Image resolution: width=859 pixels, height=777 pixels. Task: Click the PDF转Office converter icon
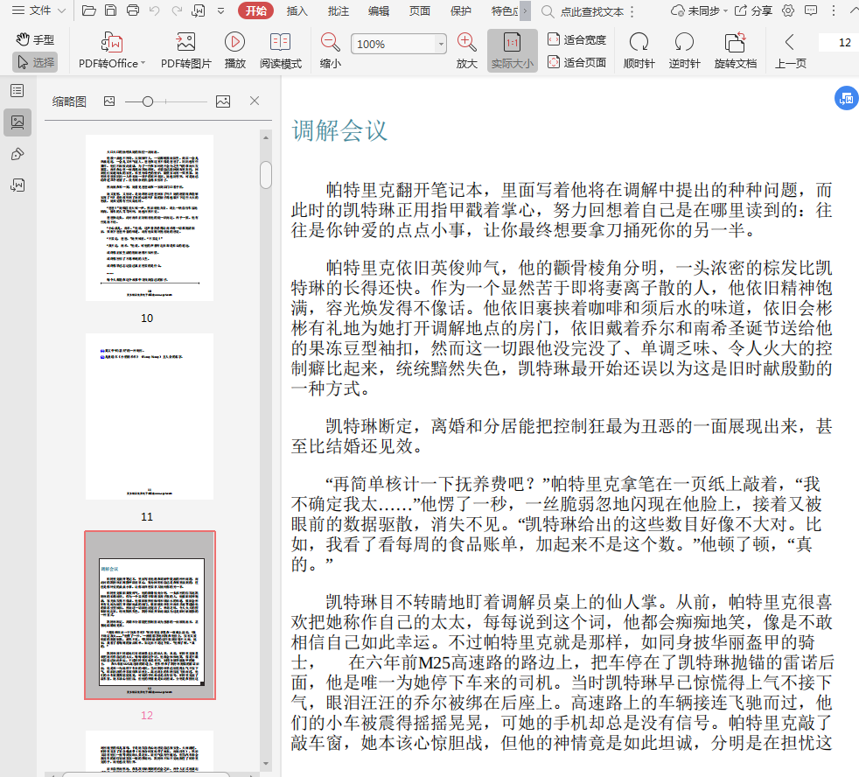click(x=111, y=42)
